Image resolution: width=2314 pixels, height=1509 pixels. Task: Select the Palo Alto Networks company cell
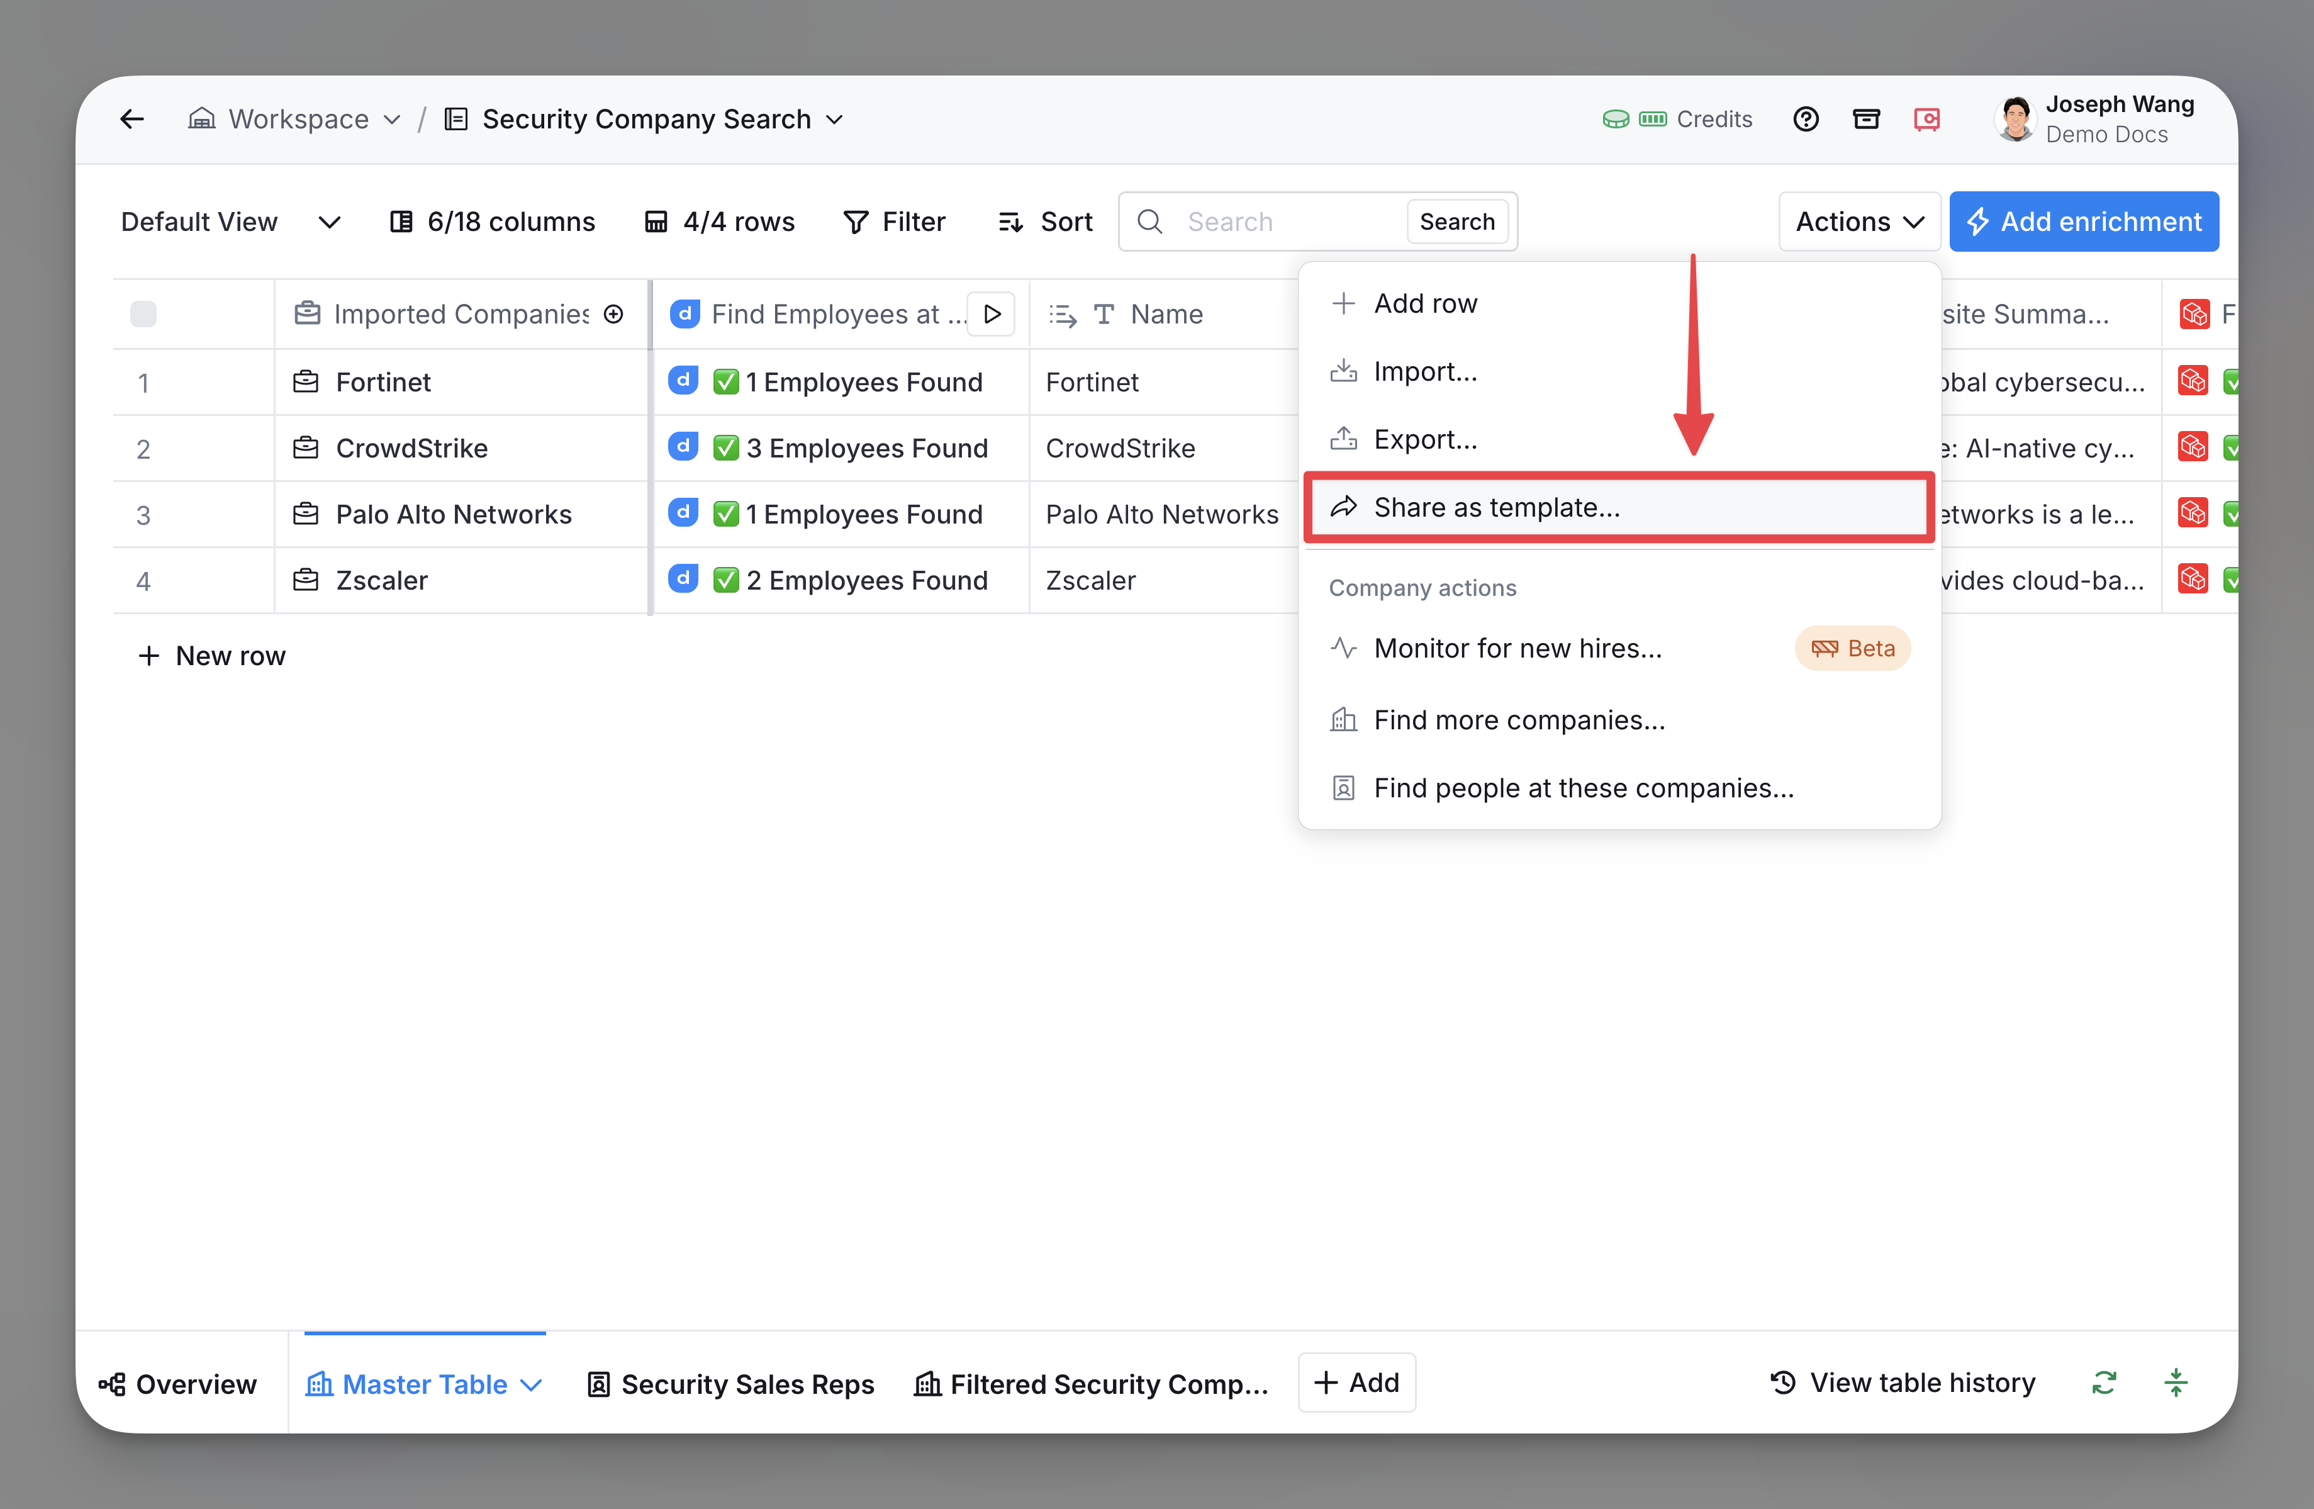[461, 514]
